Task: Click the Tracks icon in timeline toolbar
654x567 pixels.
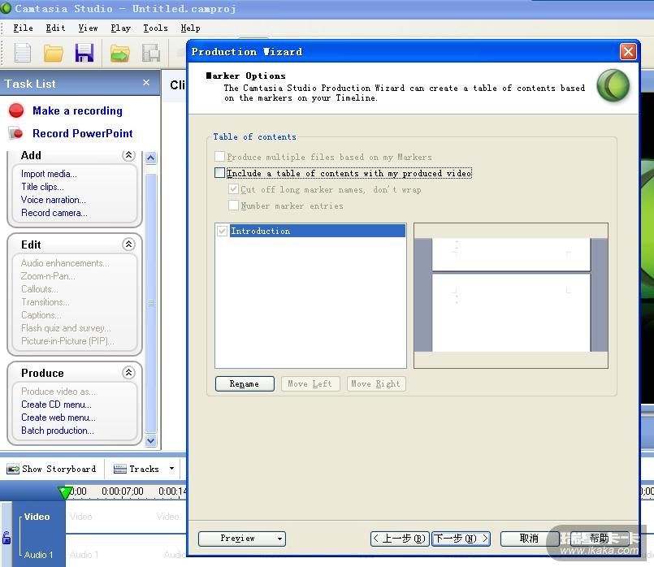Action: pyautogui.click(x=120, y=469)
